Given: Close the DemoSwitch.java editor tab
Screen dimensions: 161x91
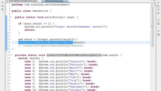Looking at the screenshot, I should [65, 1].
